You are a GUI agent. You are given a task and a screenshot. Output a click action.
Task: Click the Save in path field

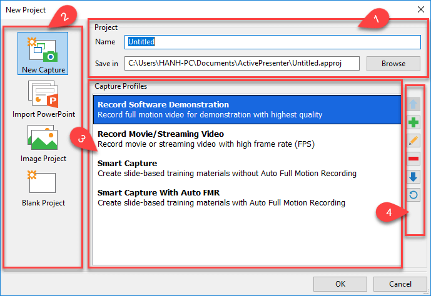click(x=241, y=63)
